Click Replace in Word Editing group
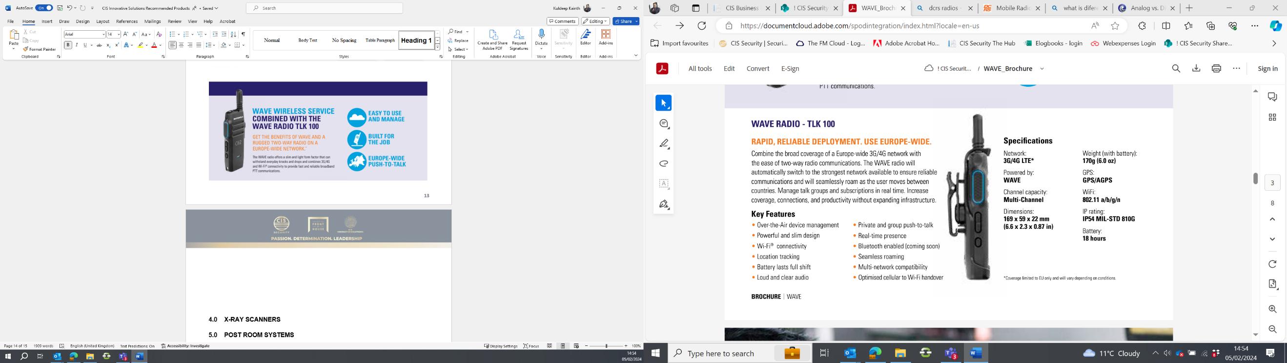This screenshot has width=1287, height=363. click(x=459, y=40)
